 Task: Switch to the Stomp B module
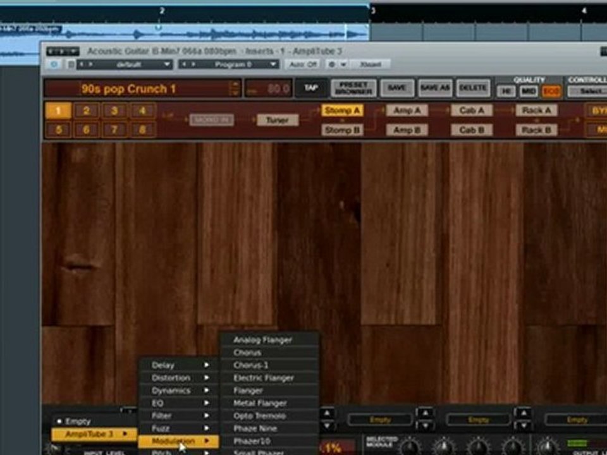(x=342, y=130)
